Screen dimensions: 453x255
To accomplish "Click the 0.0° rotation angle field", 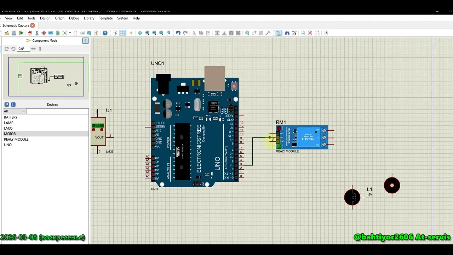I will pos(23,49).
